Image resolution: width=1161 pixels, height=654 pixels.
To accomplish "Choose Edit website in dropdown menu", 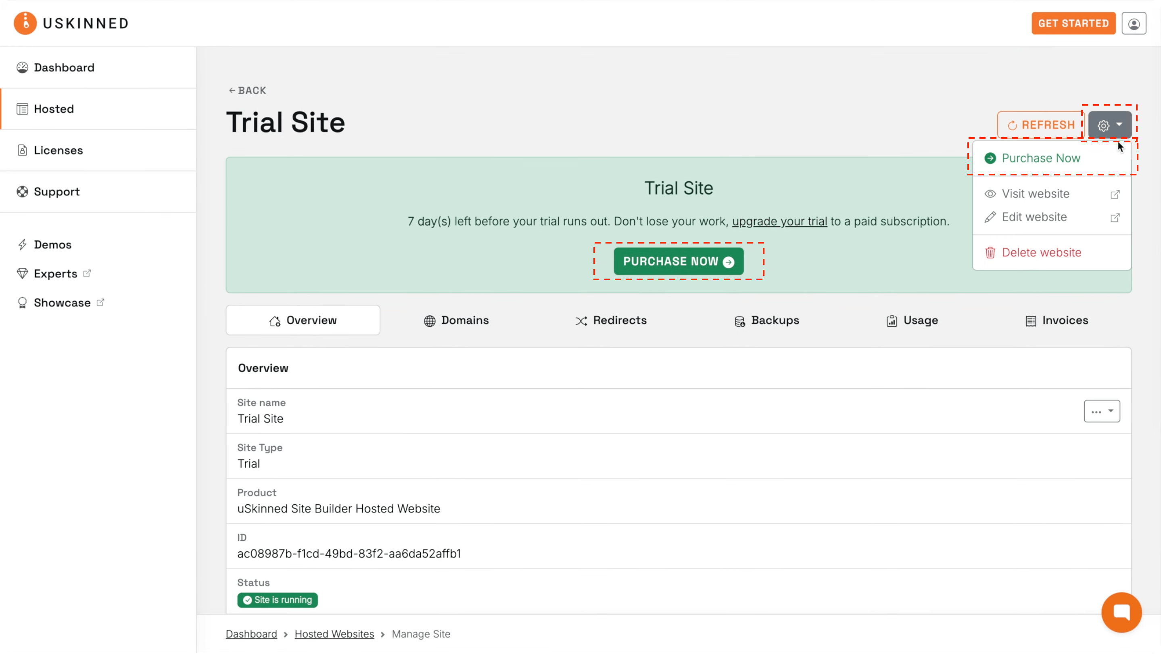I will [1052, 217].
